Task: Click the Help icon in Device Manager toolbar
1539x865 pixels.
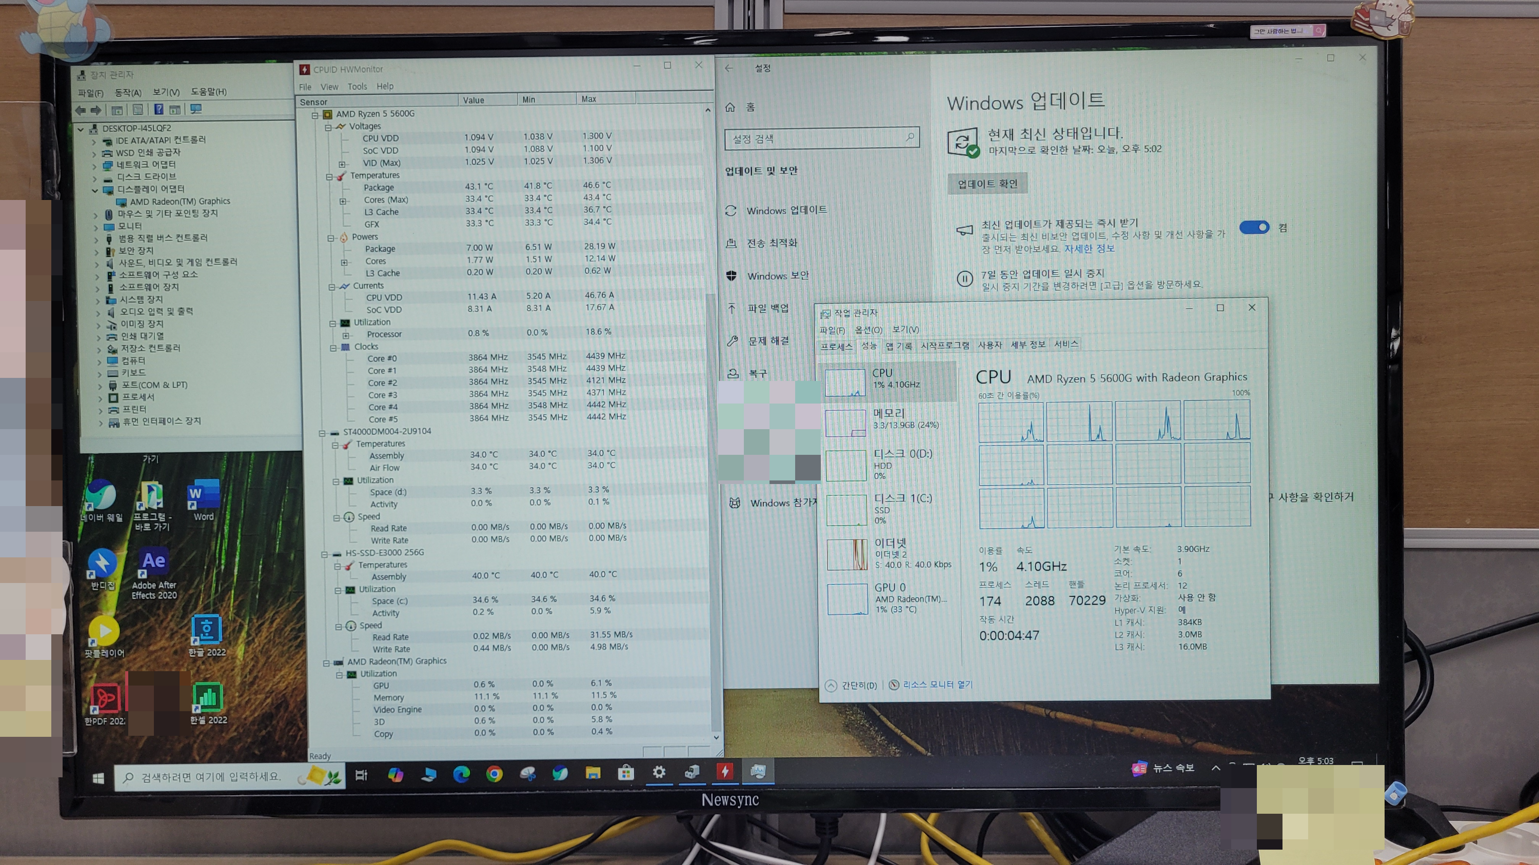Action: 159,109
